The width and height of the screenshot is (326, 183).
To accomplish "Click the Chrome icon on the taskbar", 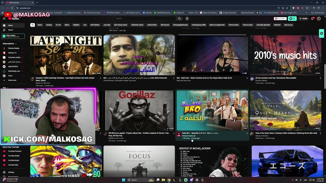I will point(169,180).
